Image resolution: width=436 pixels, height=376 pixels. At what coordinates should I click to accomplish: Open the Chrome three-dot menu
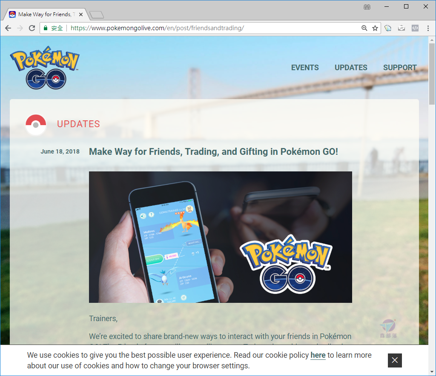(428, 28)
